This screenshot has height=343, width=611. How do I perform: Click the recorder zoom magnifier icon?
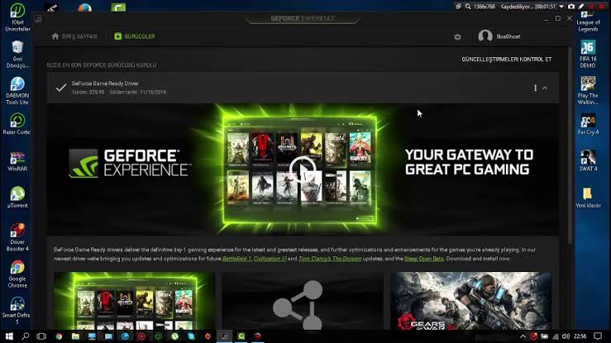[x=468, y=7]
